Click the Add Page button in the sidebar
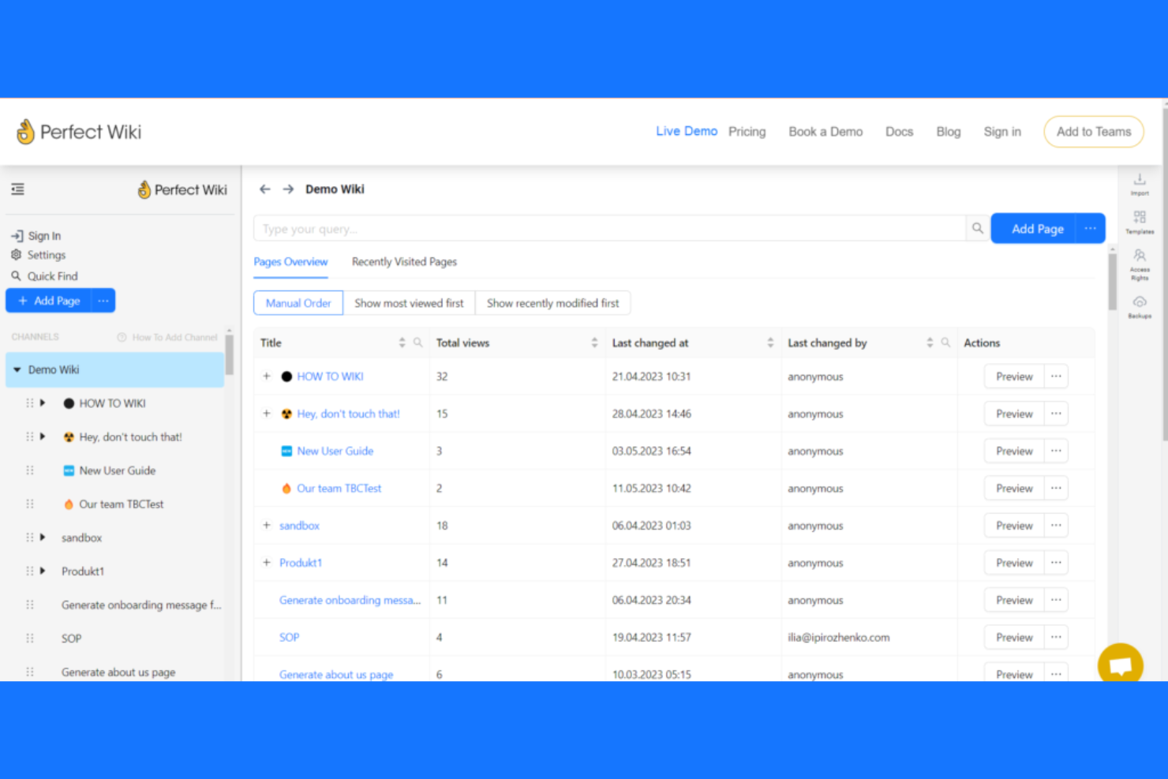This screenshot has height=779, width=1168. [49, 301]
